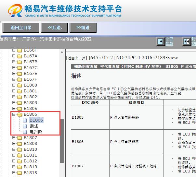Click the B1808 folder icon
The height and width of the screenshot is (177, 196).
(x=20, y=144)
